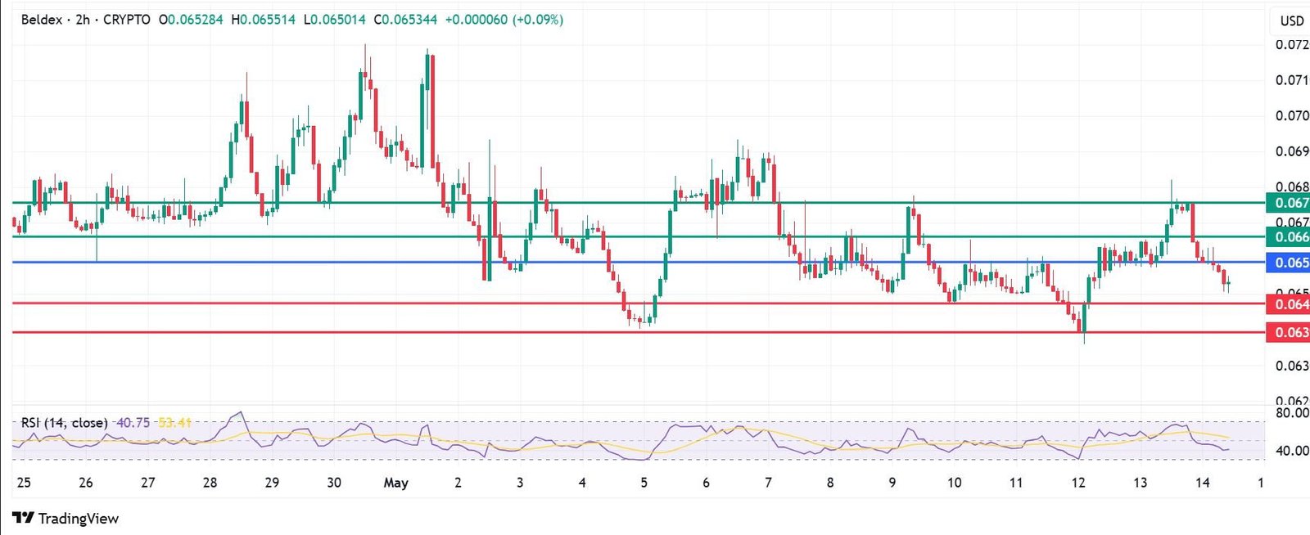The image size is (1310, 535).
Task: Click the 80.00 RSI scale value
Action: coord(1292,413)
